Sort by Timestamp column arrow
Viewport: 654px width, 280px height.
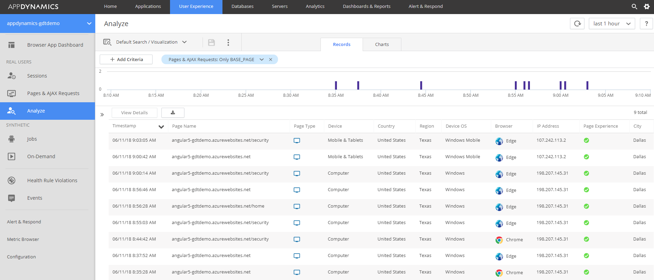point(161,127)
